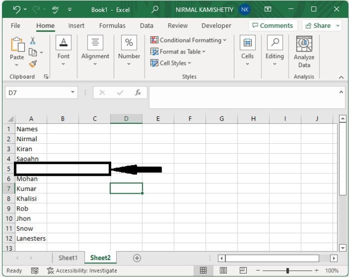Collapse the ribbon with the chevron
The height and width of the screenshot is (277, 349).
[341, 77]
